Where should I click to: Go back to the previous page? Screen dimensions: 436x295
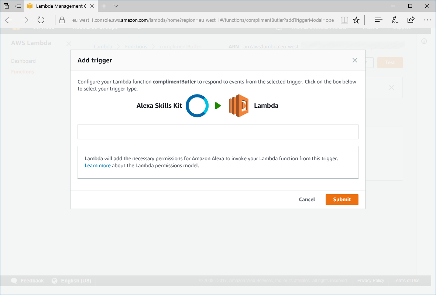click(x=9, y=20)
